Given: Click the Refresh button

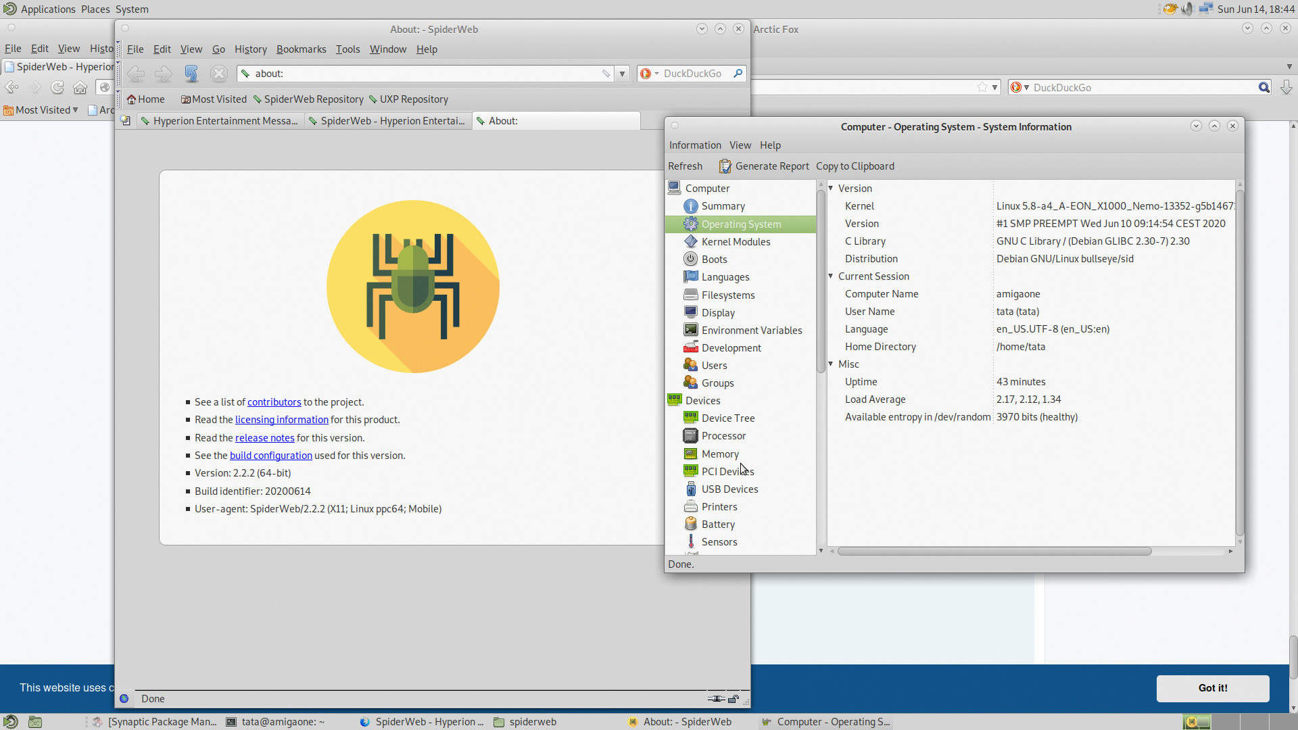Looking at the screenshot, I should coord(685,166).
